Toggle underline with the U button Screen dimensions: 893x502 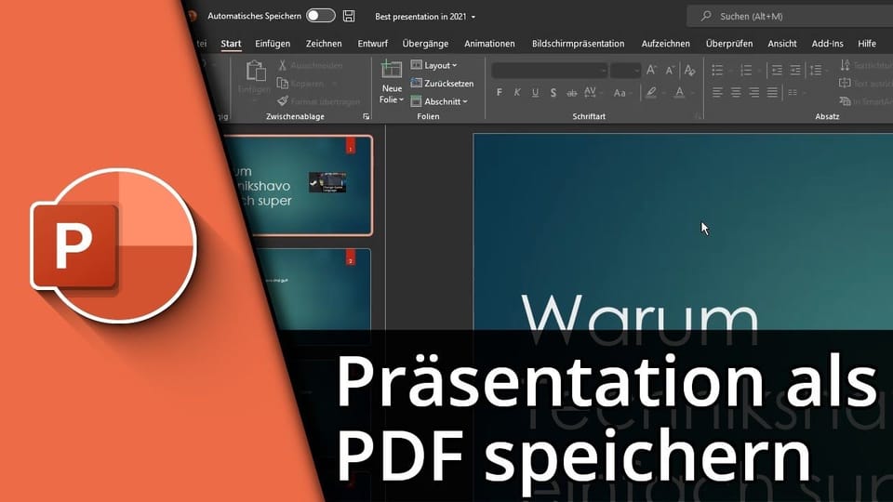[x=535, y=93]
